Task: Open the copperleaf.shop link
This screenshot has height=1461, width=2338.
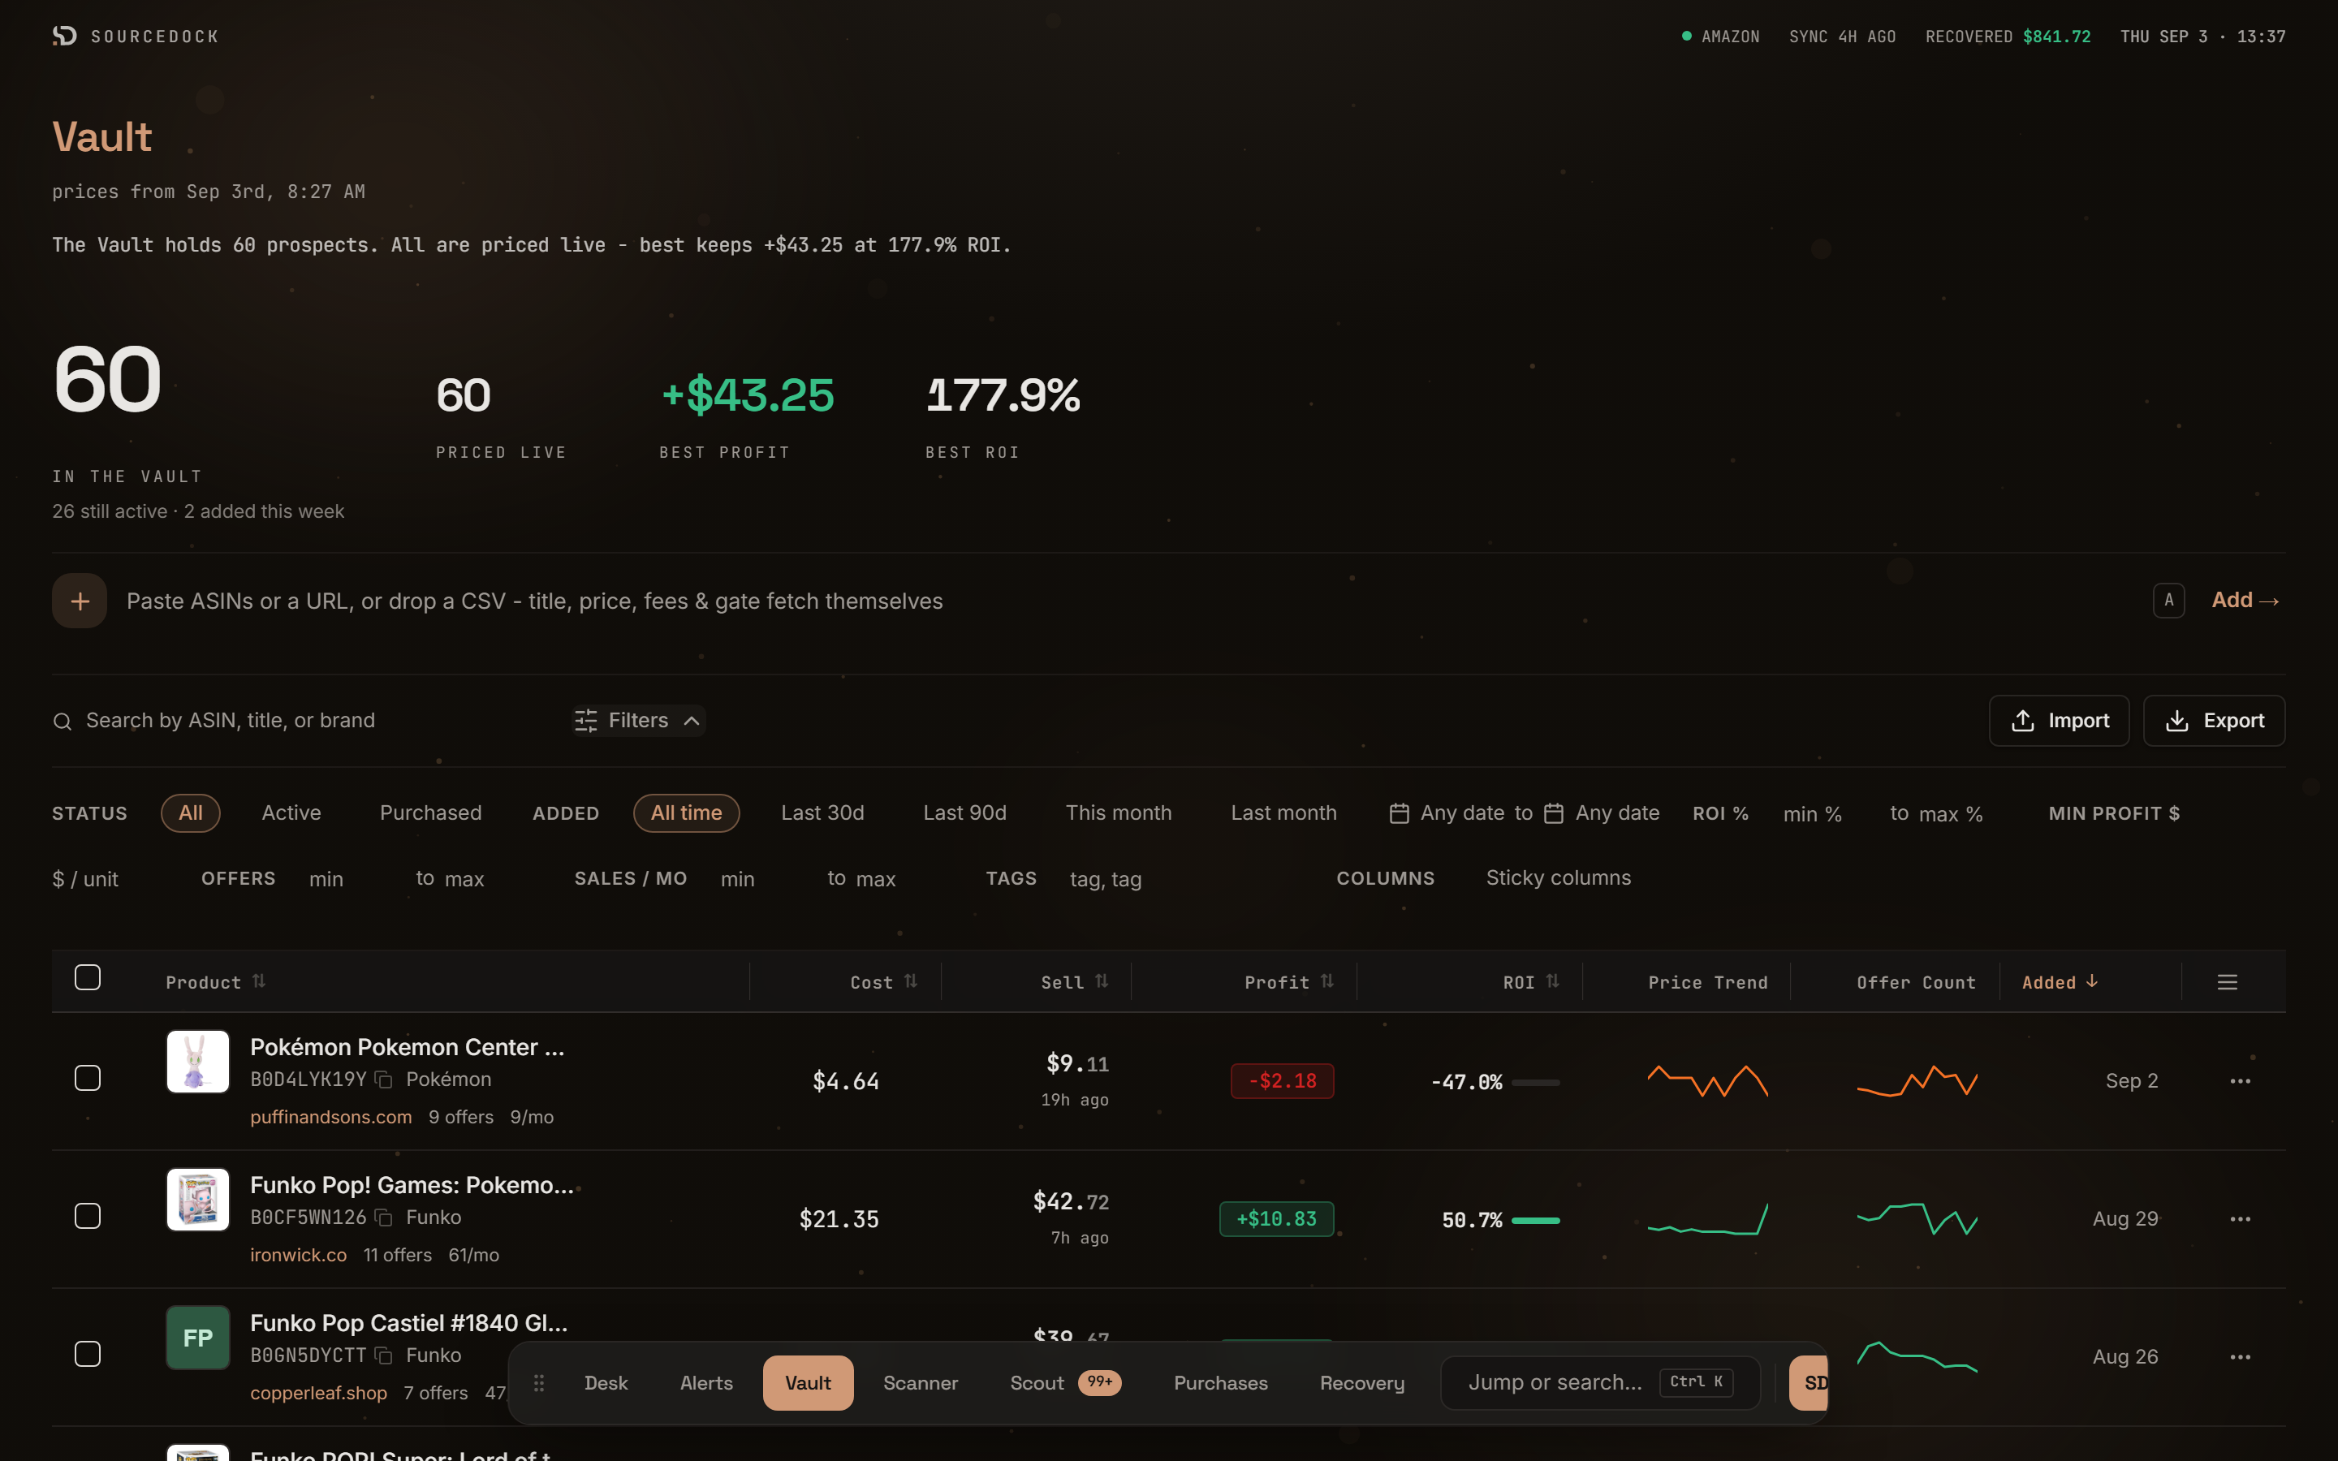Action: coord(318,1394)
